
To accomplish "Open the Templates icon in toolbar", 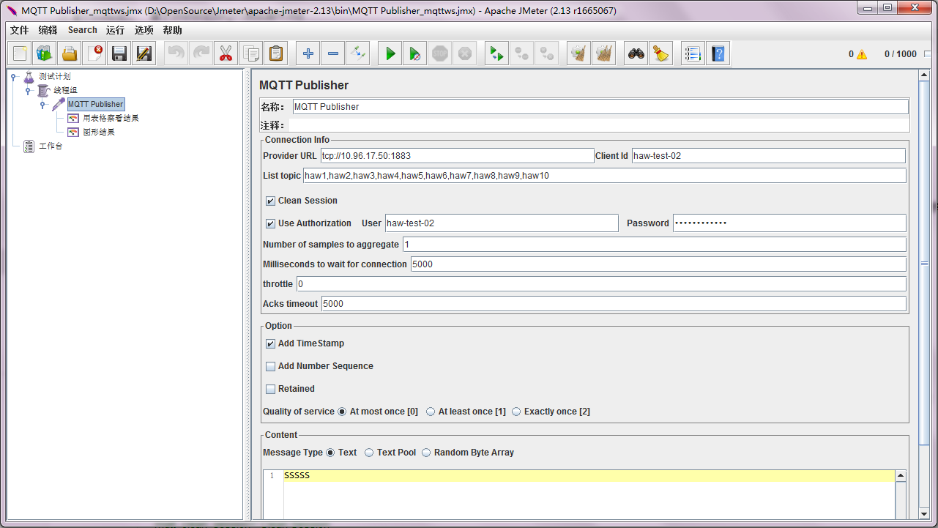I will 45,53.
